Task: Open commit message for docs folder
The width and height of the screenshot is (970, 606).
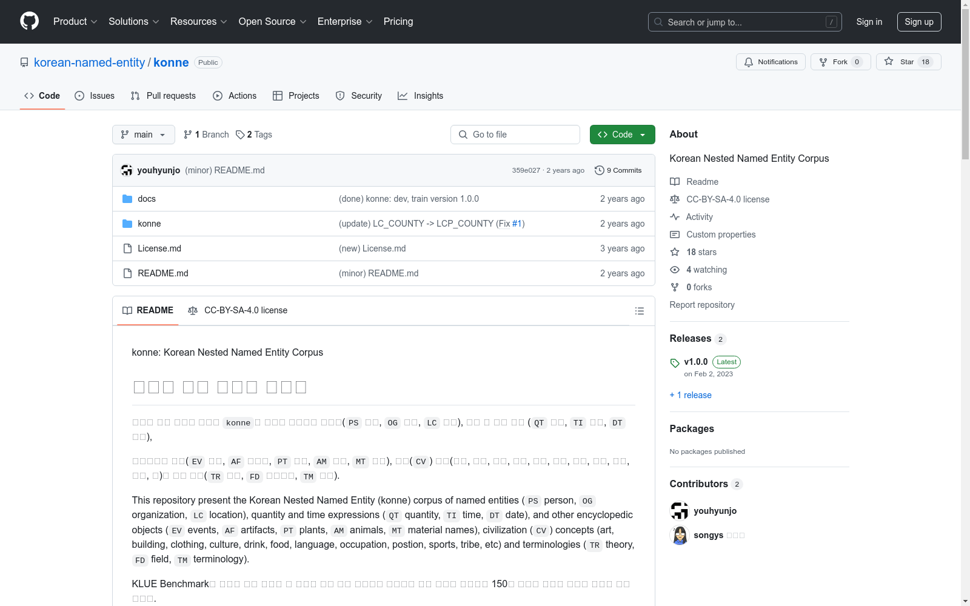Action: tap(409, 199)
